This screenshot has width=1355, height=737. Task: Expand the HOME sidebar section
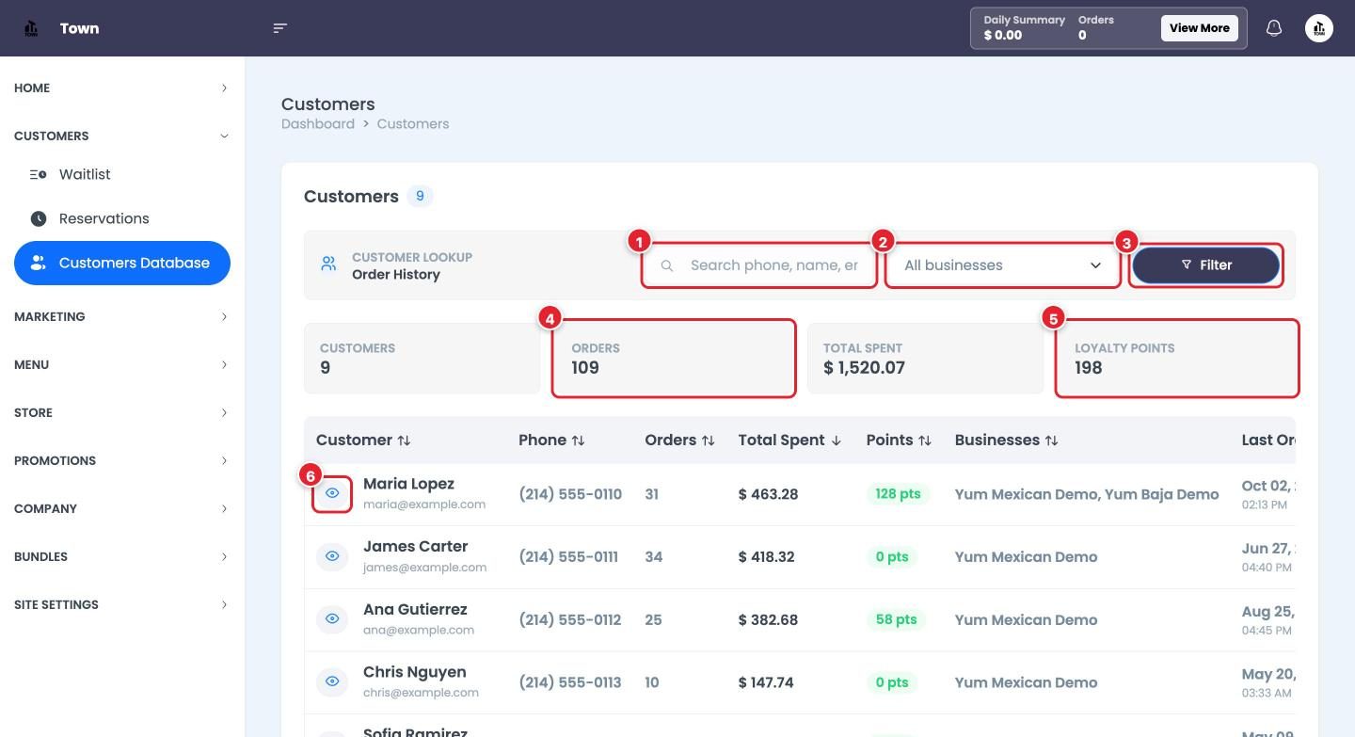coord(122,88)
